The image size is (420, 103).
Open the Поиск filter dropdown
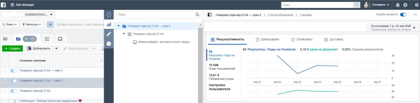(x=10, y=25)
